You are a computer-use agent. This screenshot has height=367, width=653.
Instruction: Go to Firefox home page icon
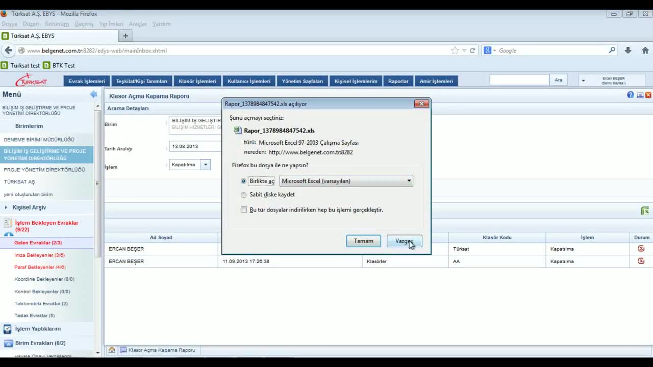point(645,50)
